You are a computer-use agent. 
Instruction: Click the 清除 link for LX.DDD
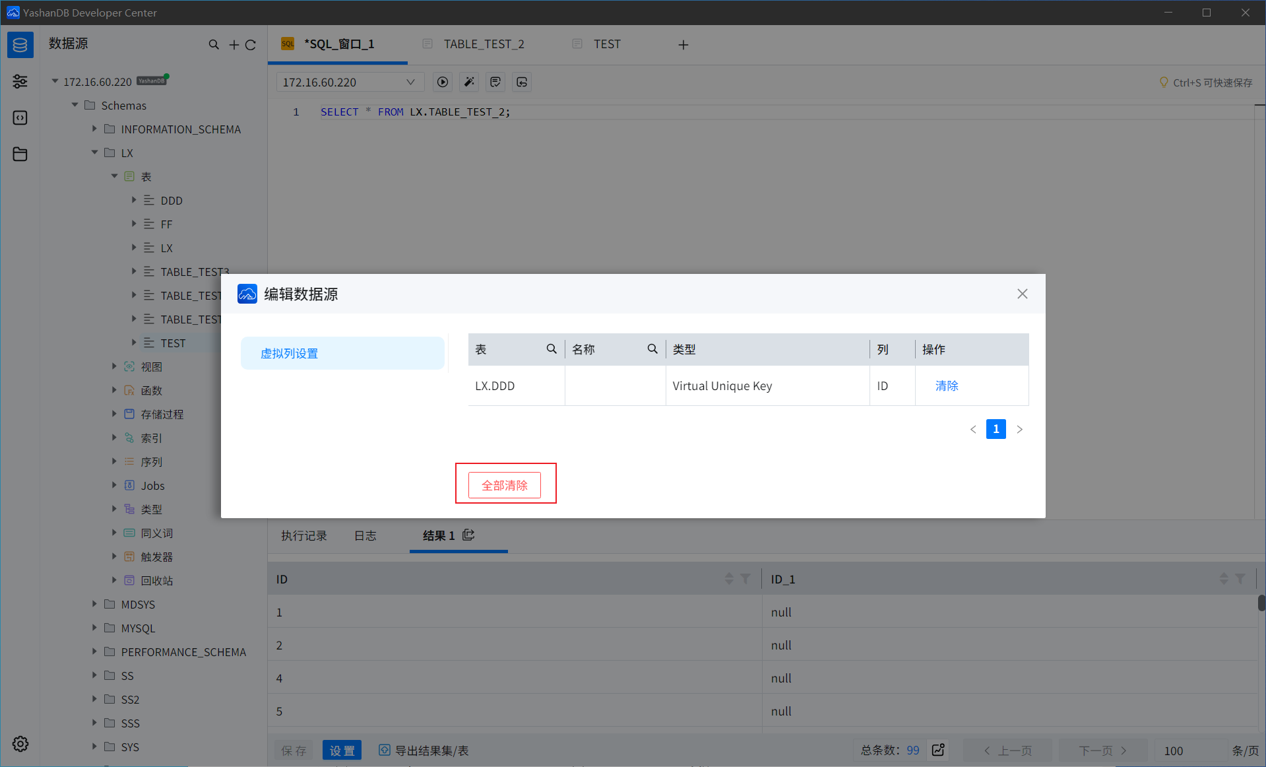[947, 385]
